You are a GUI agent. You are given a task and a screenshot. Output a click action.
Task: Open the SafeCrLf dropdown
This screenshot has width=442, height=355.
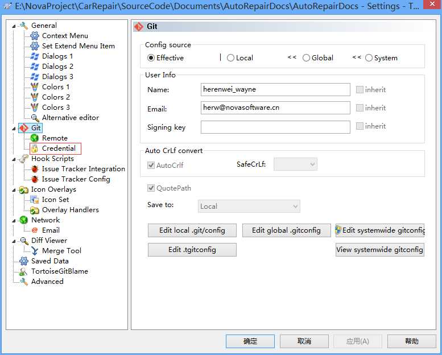tap(295, 164)
